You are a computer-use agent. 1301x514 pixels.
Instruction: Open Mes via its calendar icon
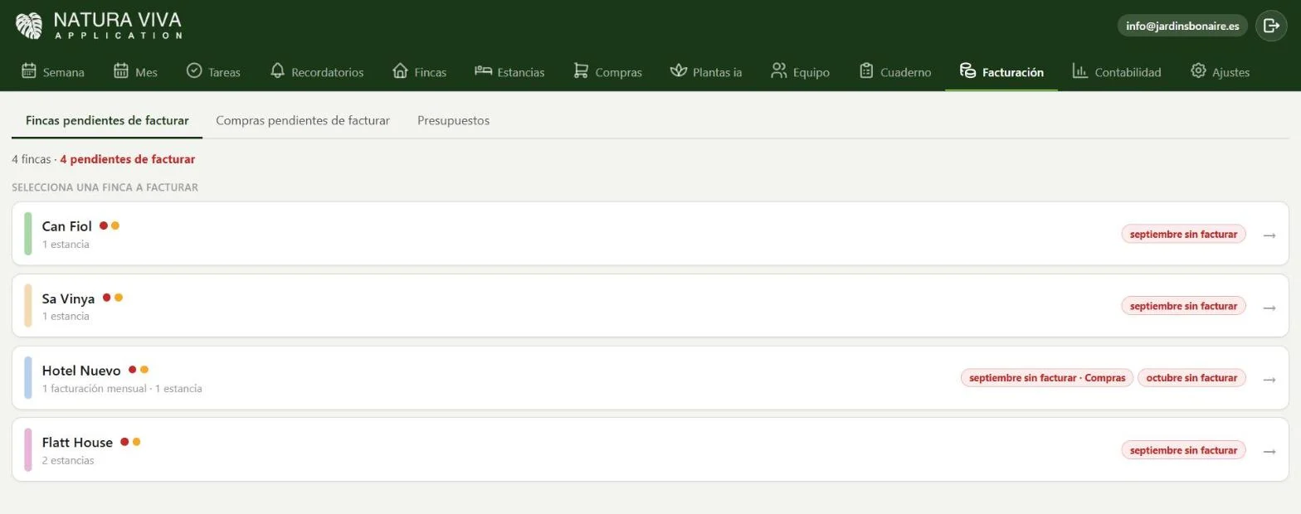coord(121,71)
